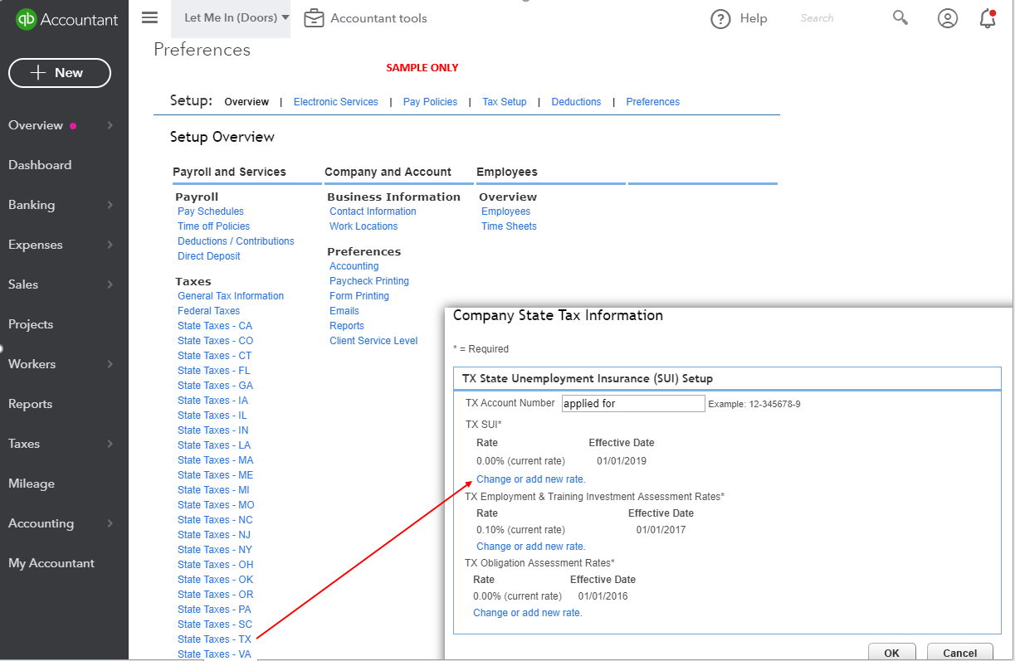Viewport: 1015px width, 661px height.
Task: Open the Contact Information link
Action: pyautogui.click(x=373, y=211)
